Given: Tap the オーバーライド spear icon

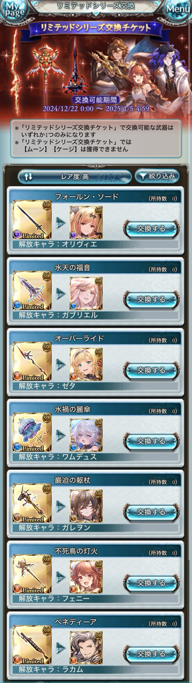Looking at the screenshot, I should tap(32, 362).
